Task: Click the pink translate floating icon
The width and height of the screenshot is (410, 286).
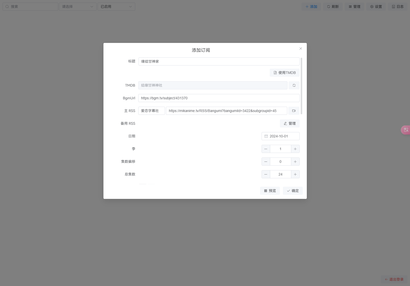Action: [406, 130]
